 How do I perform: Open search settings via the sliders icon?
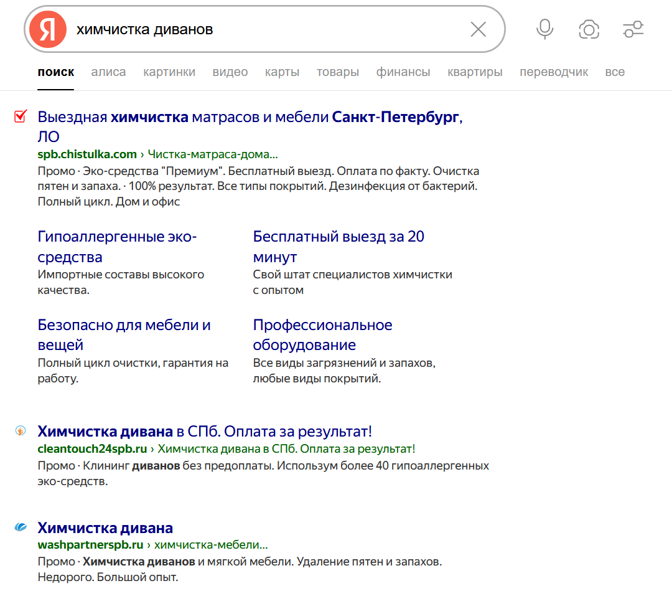(x=633, y=29)
